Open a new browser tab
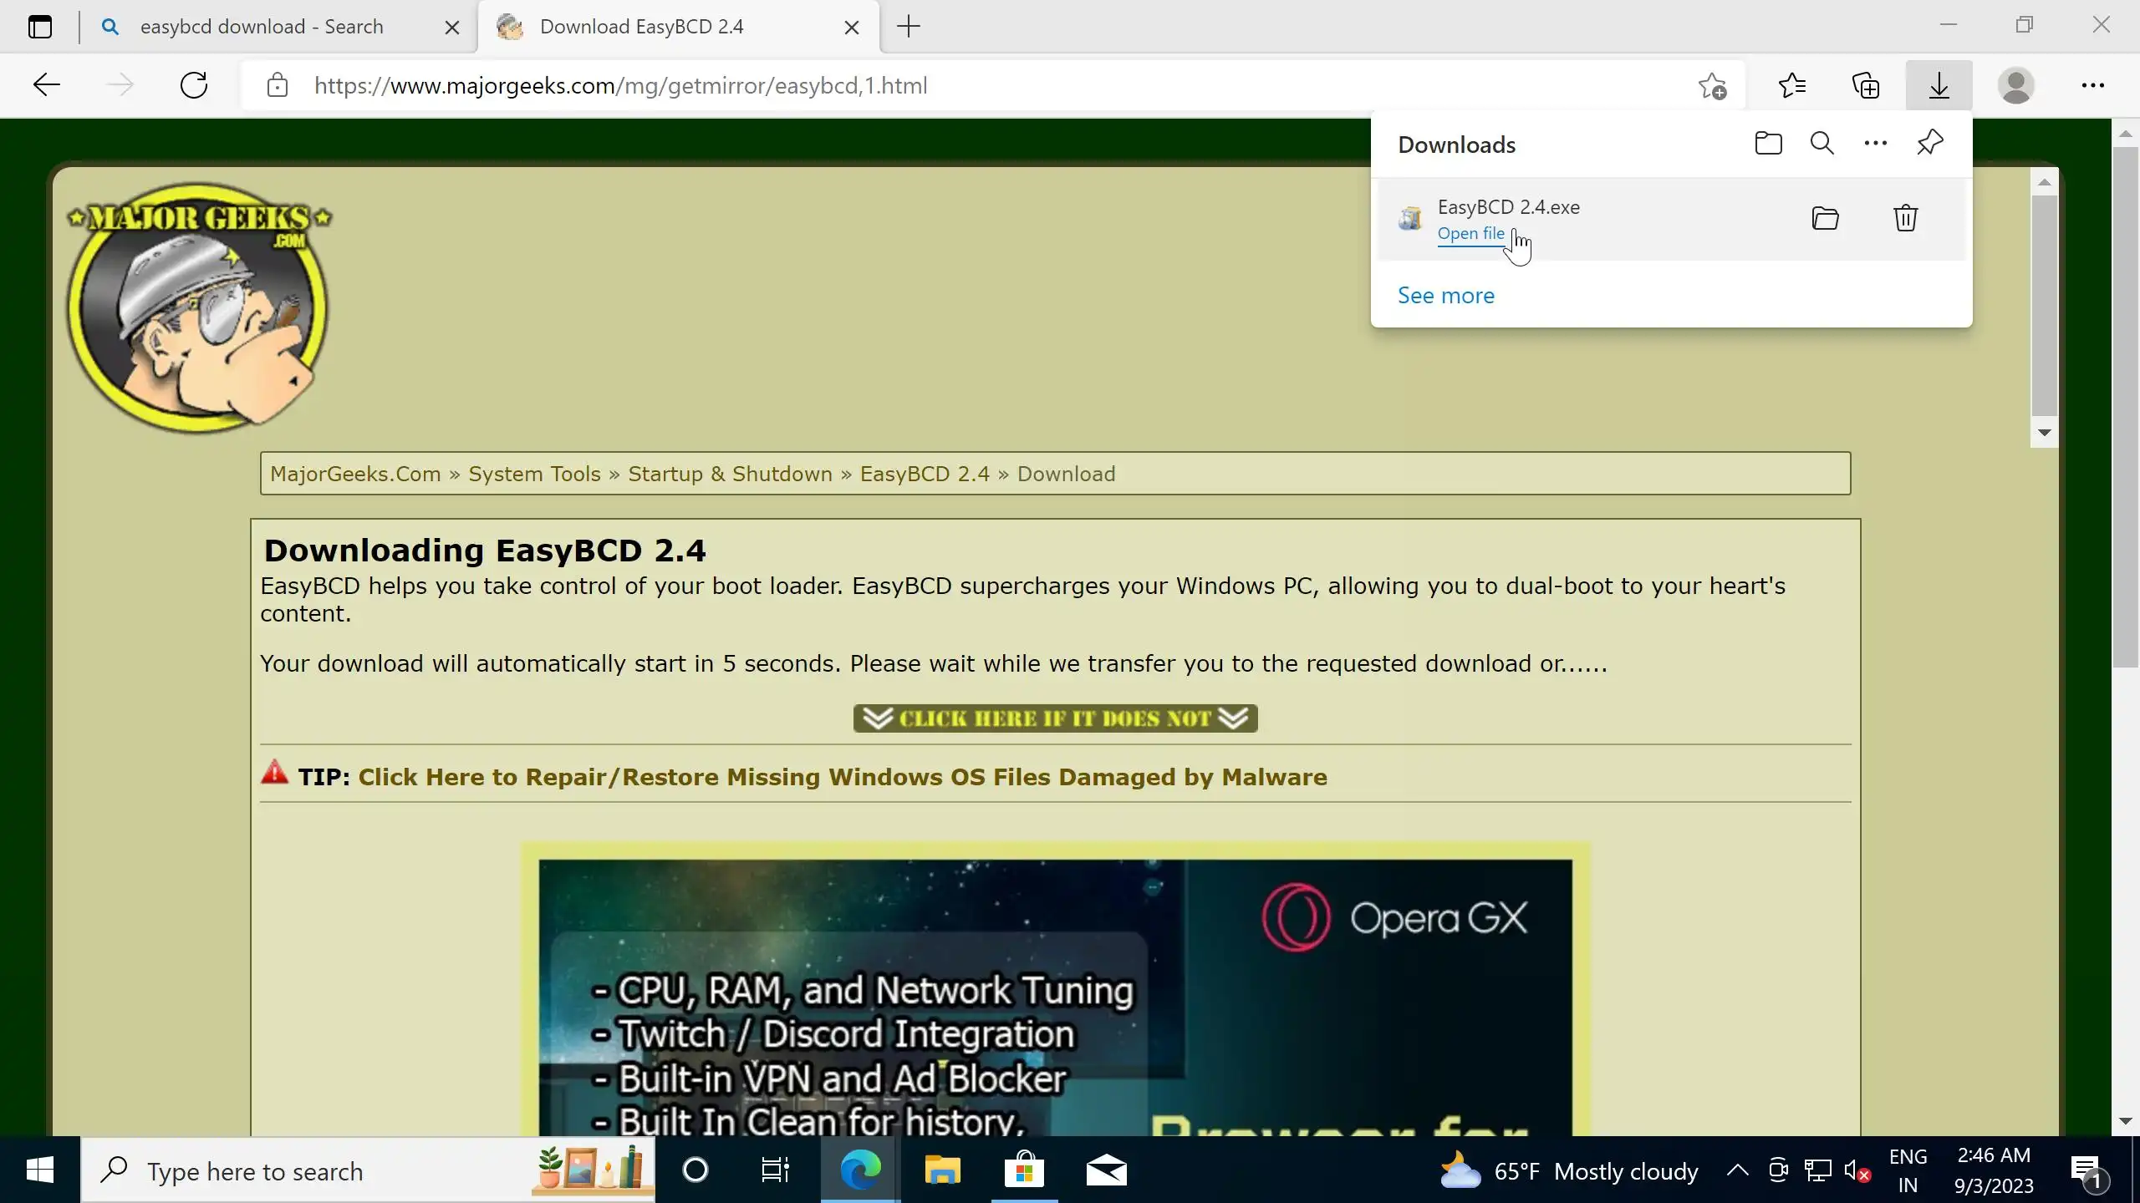This screenshot has width=2140, height=1203. pos(908,27)
